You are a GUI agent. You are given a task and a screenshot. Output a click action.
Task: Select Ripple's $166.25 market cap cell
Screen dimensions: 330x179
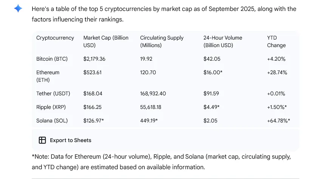tap(92, 107)
